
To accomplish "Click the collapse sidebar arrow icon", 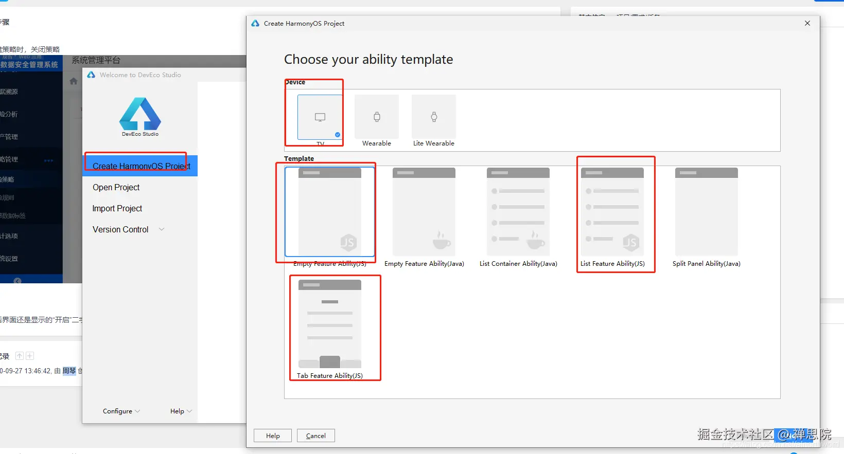I will (x=17, y=281).
